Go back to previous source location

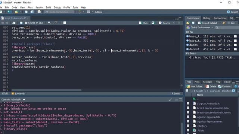click(x=3, y=23)
